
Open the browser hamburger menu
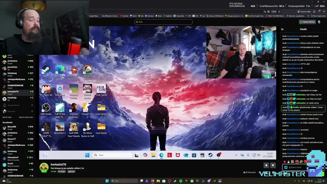point(324,11)
